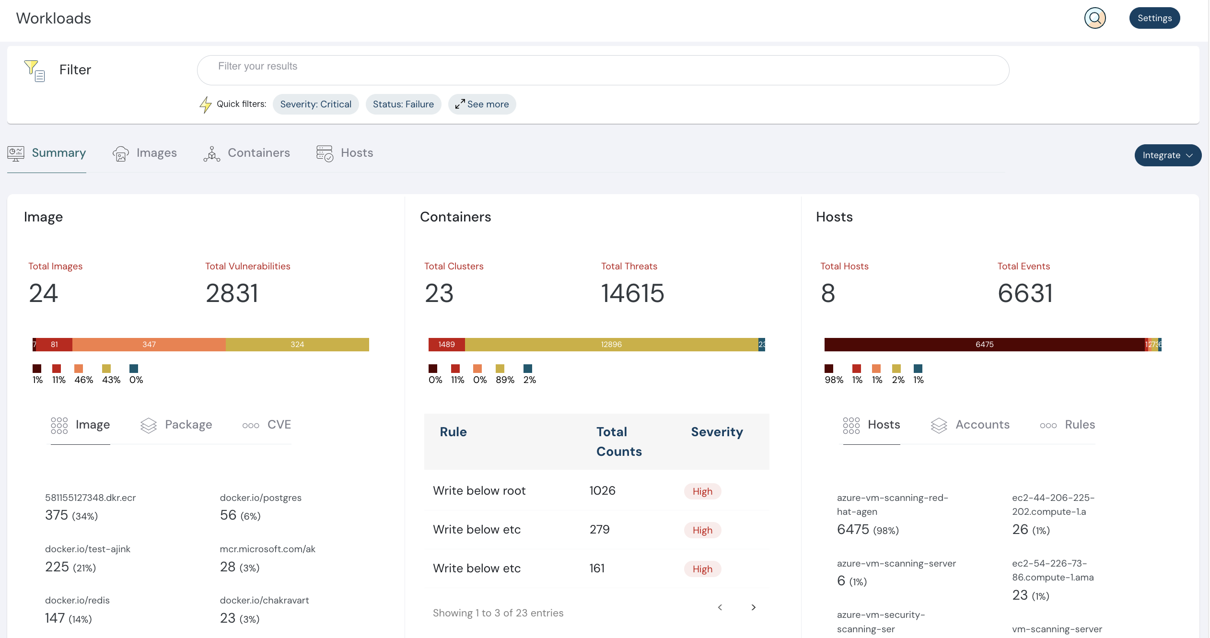
Task: Click the lightning bolt quick filters icon
Action: [206, 104]
